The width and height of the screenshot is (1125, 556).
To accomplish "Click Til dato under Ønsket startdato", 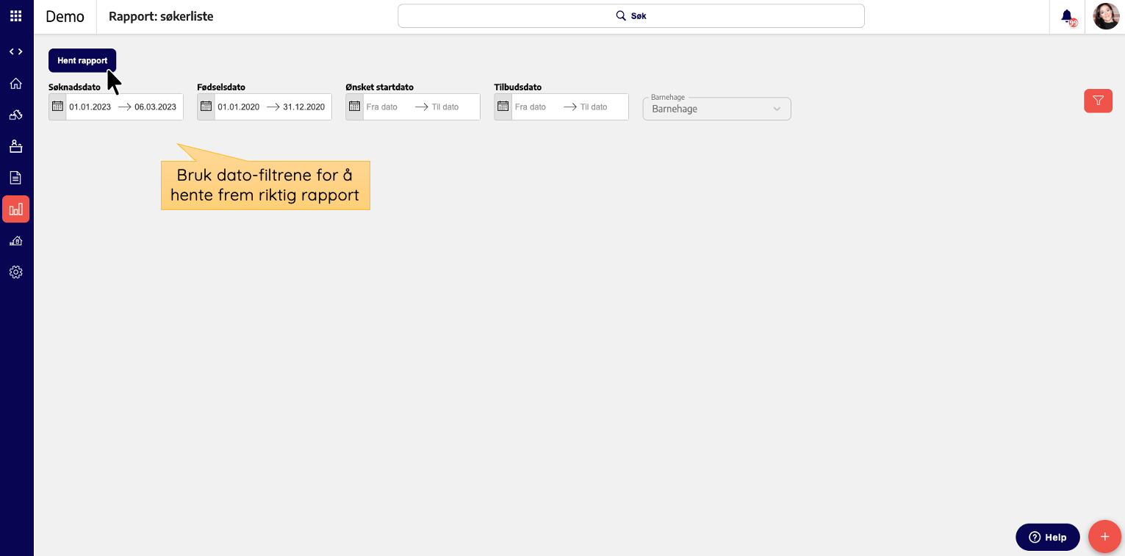I will point(445,106).
